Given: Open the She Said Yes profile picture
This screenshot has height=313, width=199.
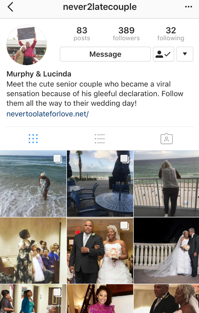Looking at the screenshot, I should (27, 45).
